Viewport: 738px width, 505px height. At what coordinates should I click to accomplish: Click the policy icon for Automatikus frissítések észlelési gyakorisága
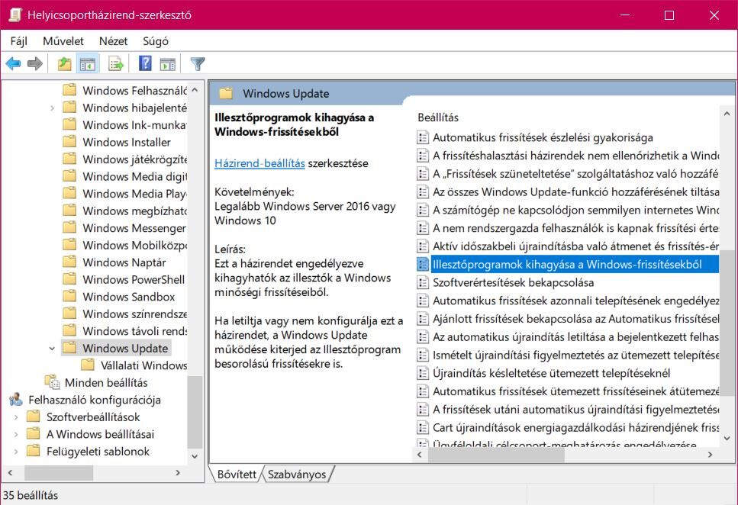click(423, 137)
